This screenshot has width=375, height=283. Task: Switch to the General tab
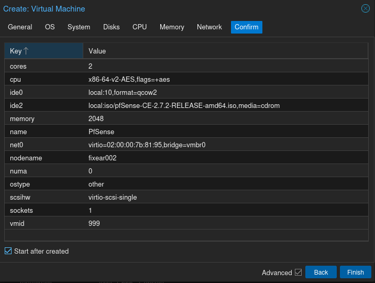tap(20, 27)
